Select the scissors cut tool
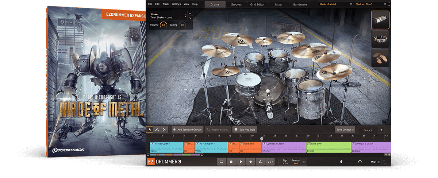Image resolution: width=438 pixels, height=178 pixels. point(165,129)
